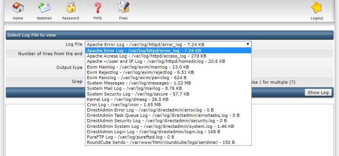Select Apache Access Log option
339x156 pixels.
pyautogui.click(x=168, y=56)
